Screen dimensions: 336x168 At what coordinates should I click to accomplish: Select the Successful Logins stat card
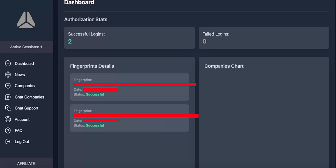[x=129, y=38]
